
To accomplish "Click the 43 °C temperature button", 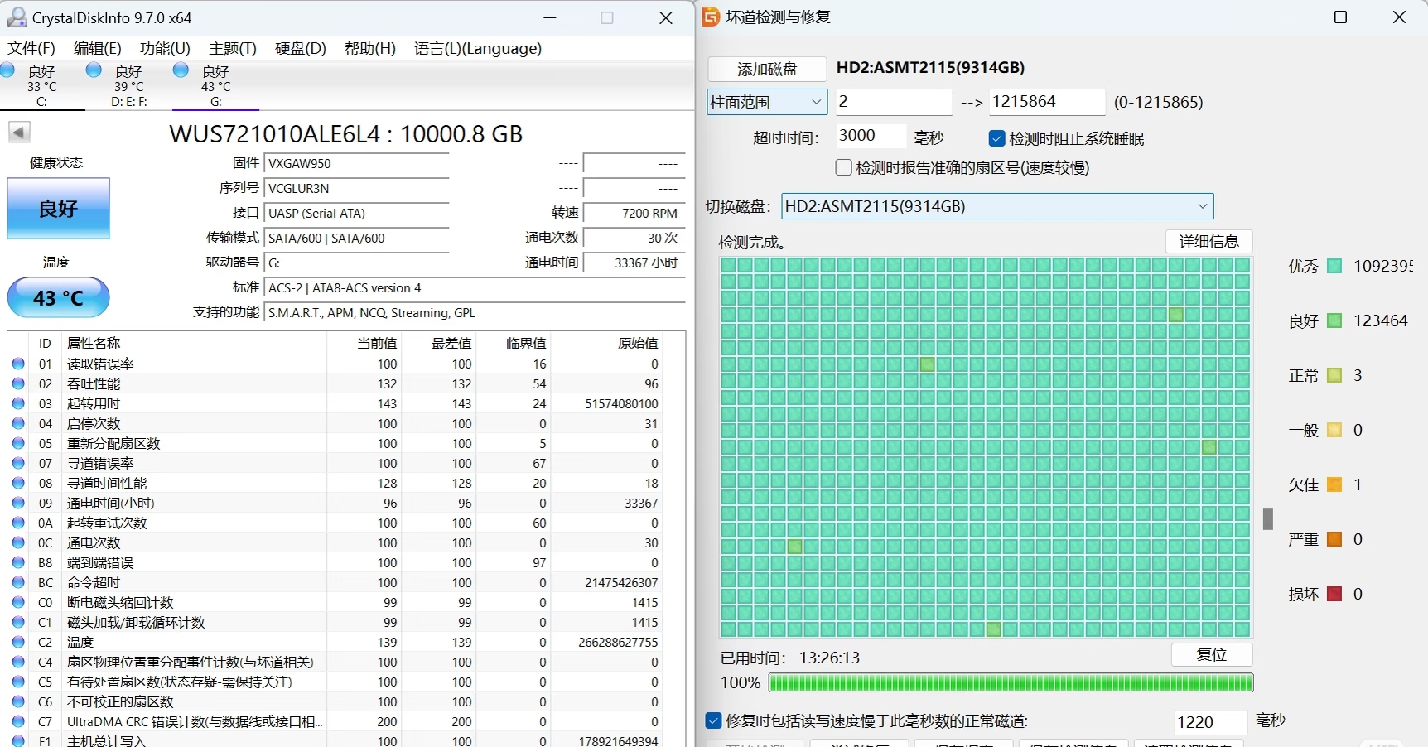I will (x=58, y=297).
